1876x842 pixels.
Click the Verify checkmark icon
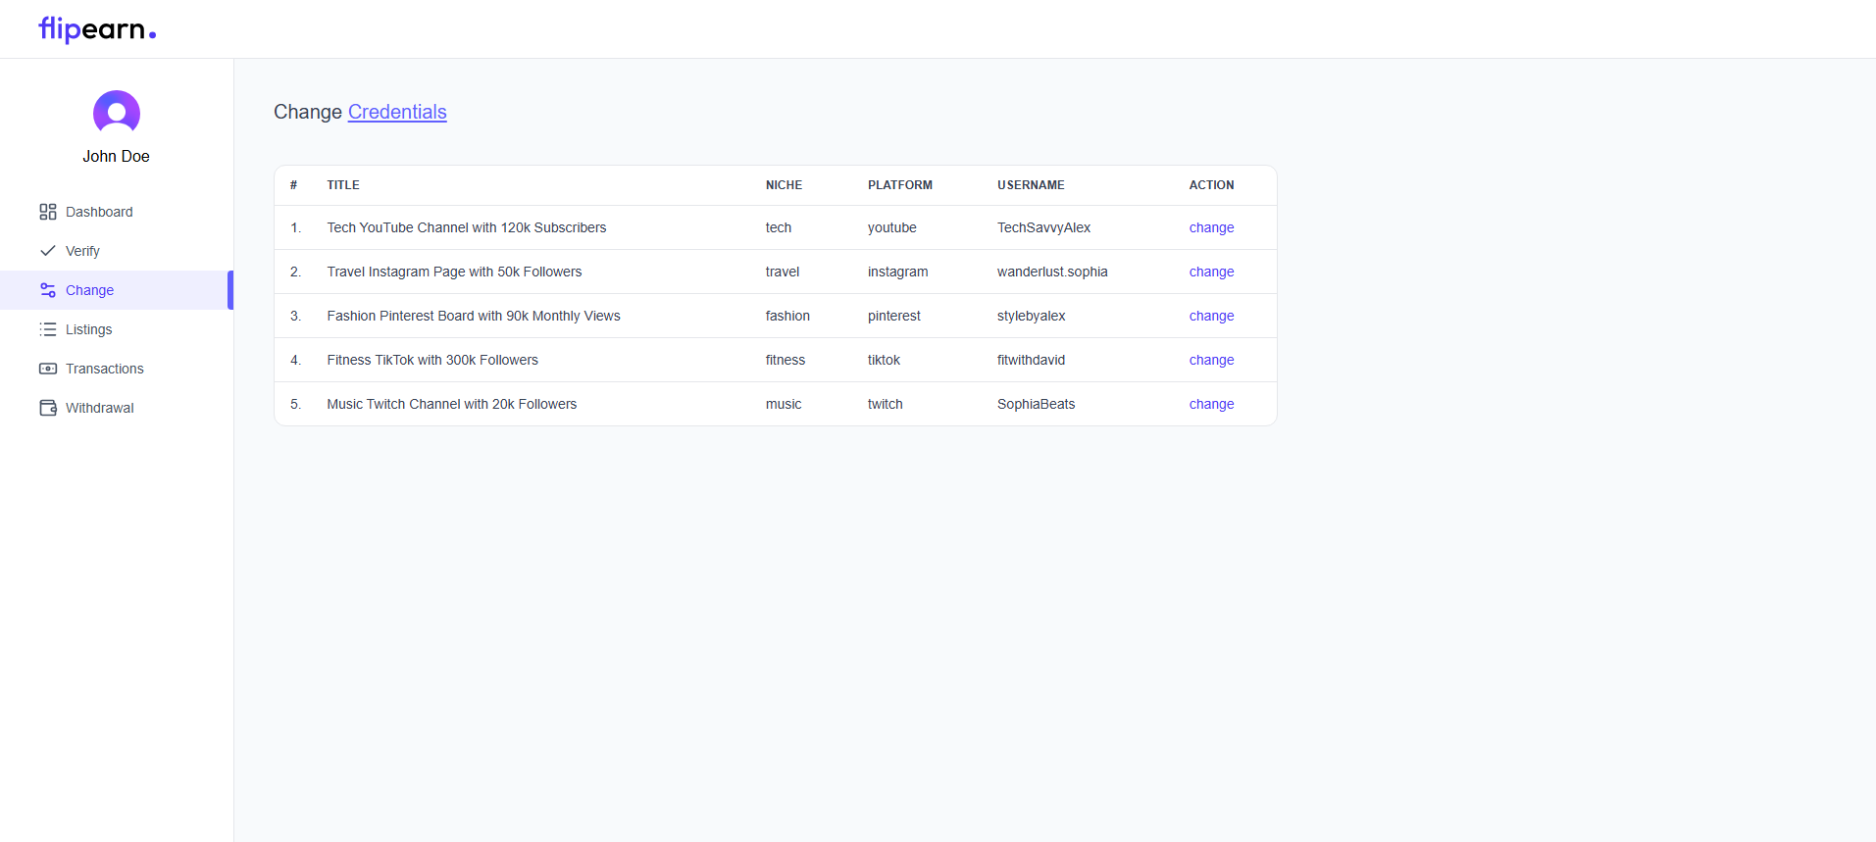pos(47,251)
